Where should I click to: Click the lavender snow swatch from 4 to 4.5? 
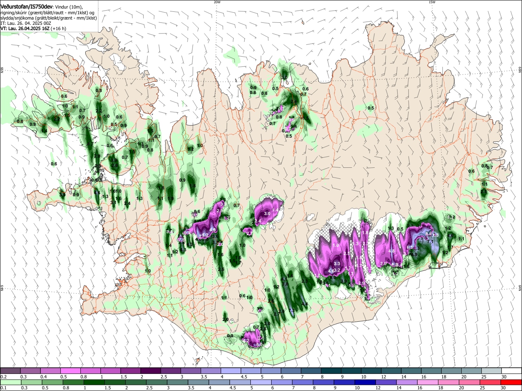[231, 371]
